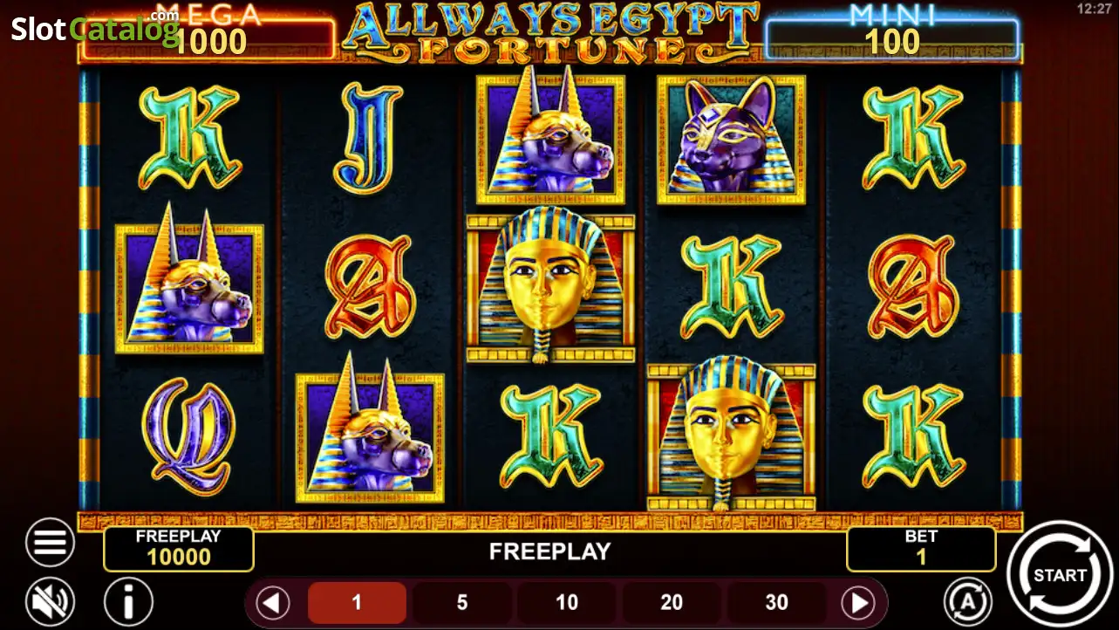Open the hamburger menu icon
Viewport: 1119px width, 630px height.
click(50, 543)
